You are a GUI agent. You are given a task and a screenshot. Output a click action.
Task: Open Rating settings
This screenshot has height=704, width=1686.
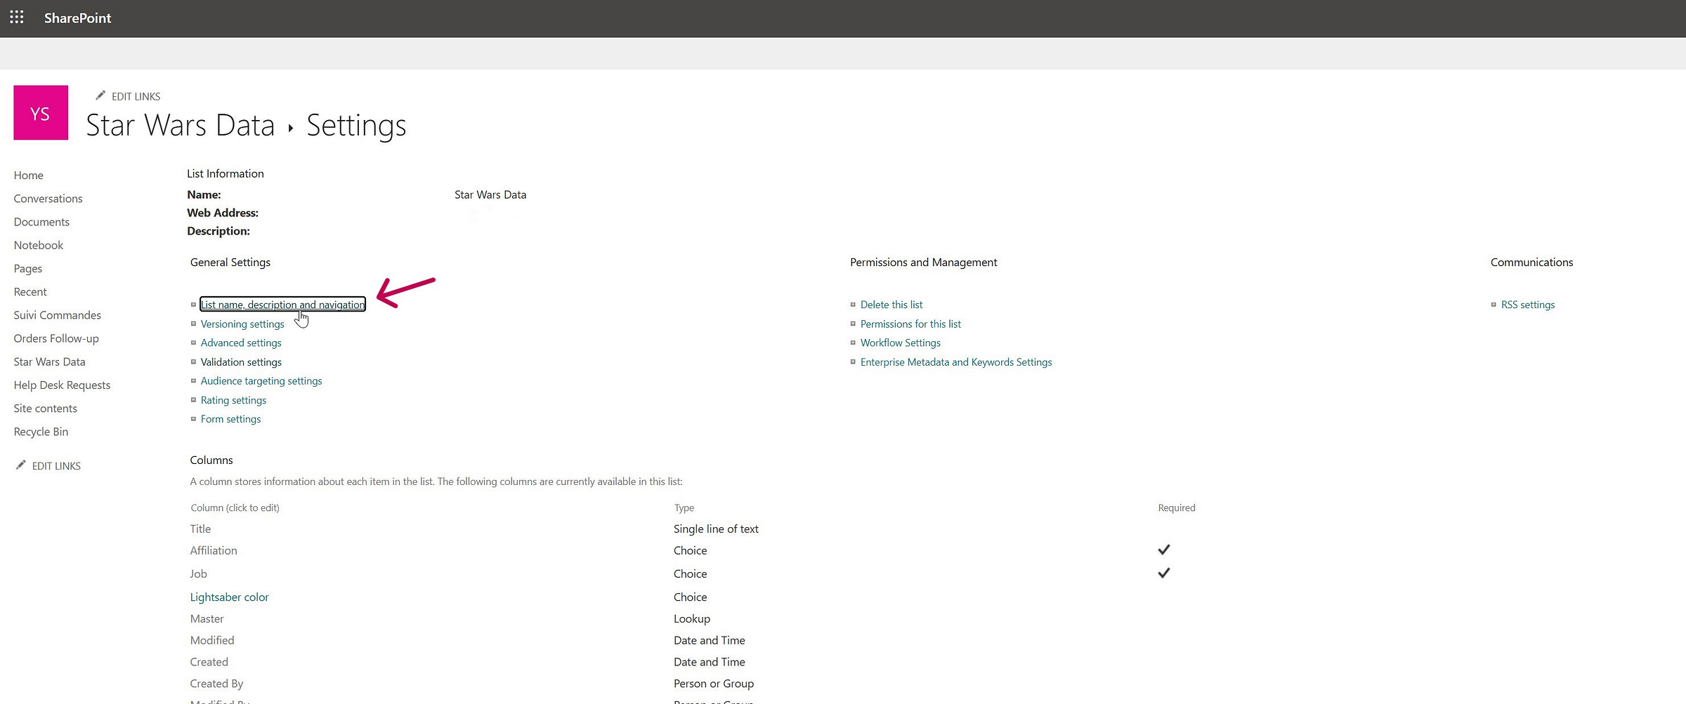pos(233,400)
